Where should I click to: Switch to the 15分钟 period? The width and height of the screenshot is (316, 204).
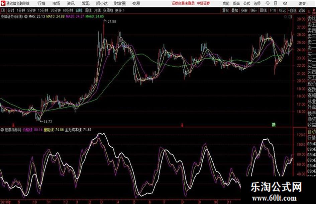click(x=43, y=10)
